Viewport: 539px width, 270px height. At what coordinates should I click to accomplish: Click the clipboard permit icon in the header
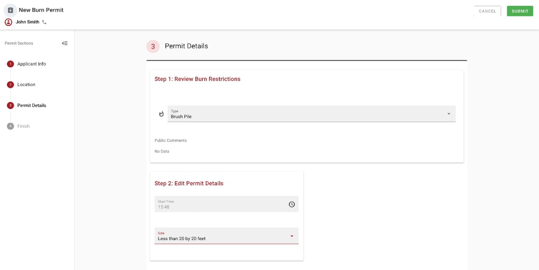pos(9,10)
